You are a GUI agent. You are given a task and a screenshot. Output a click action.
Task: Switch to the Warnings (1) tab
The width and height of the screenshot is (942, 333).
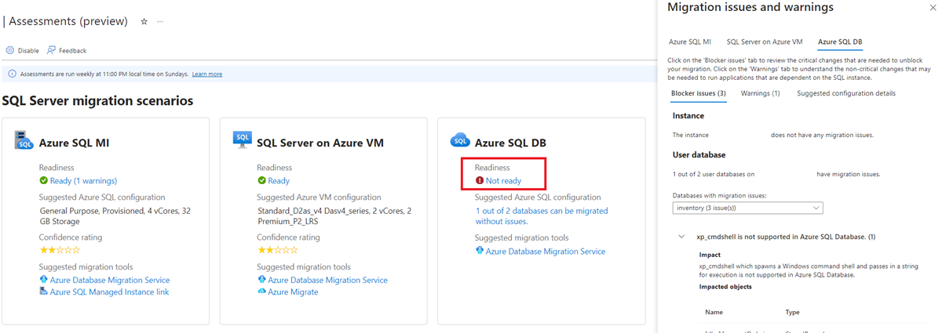[x=761, y=93]
